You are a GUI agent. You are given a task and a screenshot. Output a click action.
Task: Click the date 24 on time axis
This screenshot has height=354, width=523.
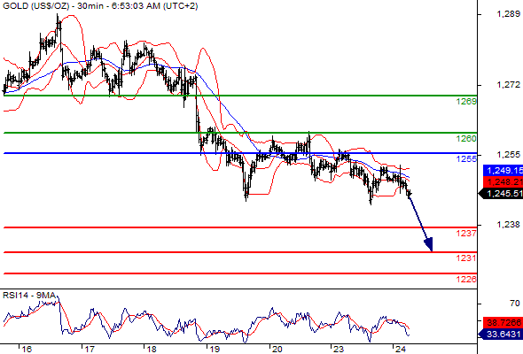[401, 350]
